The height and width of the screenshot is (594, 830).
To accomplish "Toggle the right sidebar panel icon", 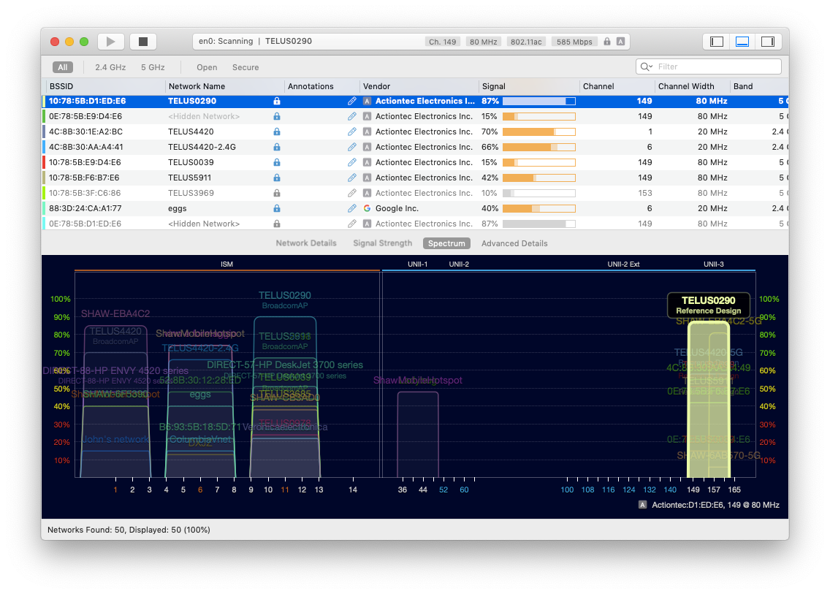I will (x=768, y=42).
